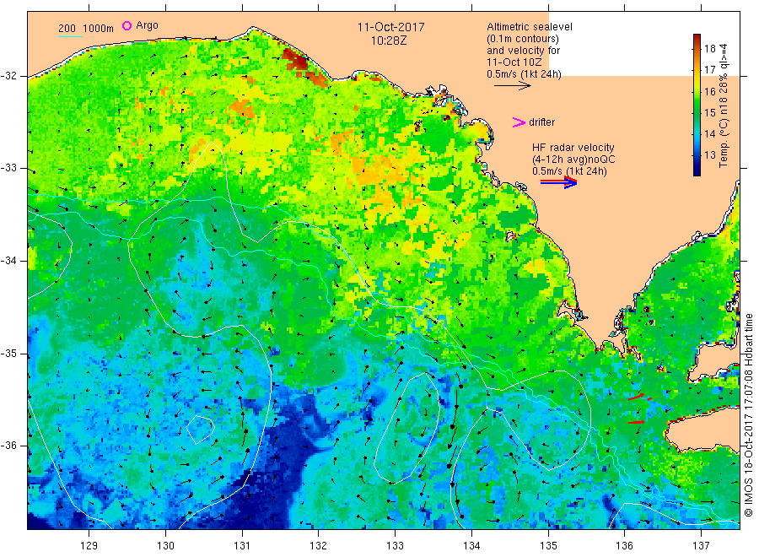Click the 200 depth contour label

(x=67, y=29)
